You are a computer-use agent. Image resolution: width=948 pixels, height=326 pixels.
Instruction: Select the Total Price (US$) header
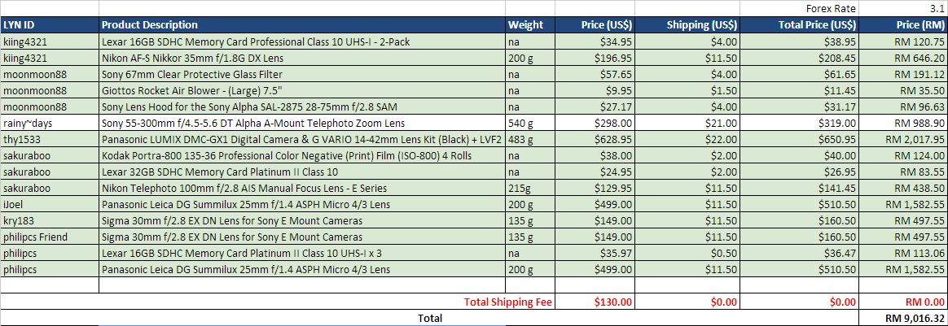pyautogui.click(x=801, y=24)
